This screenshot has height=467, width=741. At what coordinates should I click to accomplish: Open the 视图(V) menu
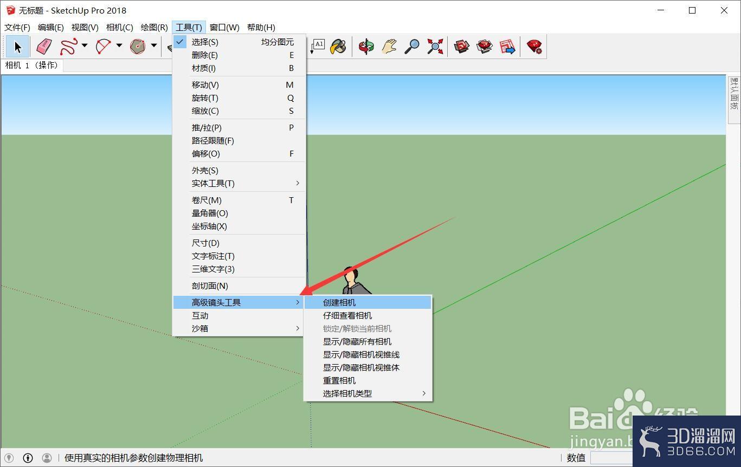[85, 27]
